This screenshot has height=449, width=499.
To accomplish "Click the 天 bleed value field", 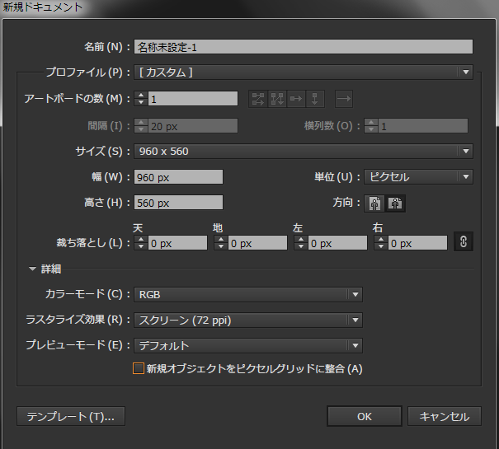I will tap(177, 243).
